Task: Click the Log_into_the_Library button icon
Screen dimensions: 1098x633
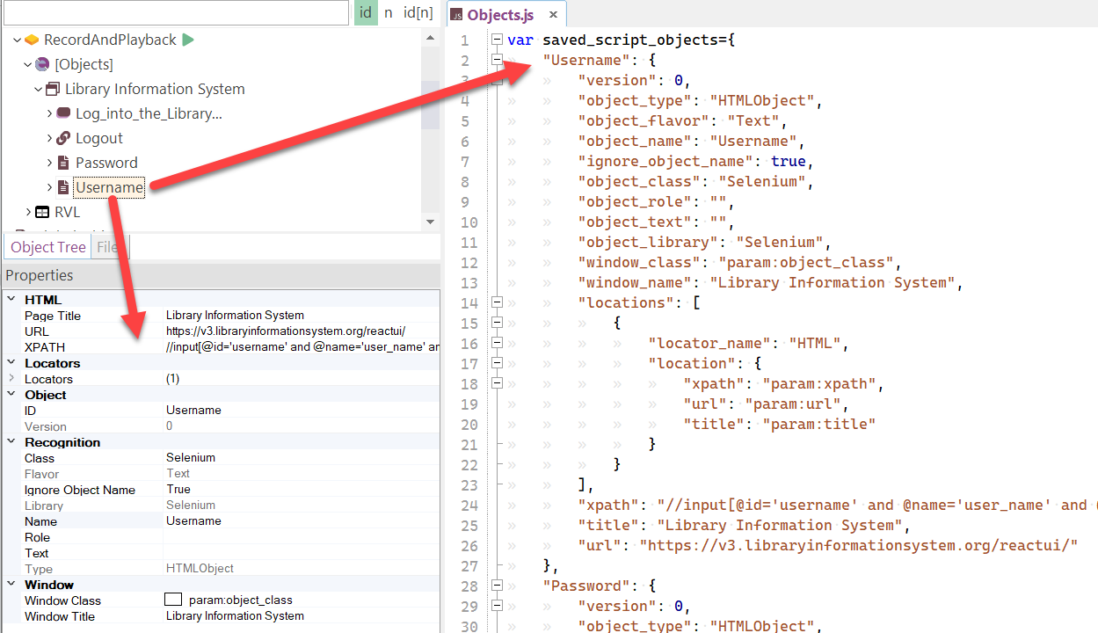Action: [63, 113]
